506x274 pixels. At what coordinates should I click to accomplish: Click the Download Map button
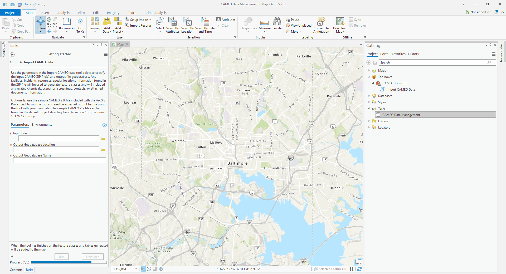coord(340,25)
